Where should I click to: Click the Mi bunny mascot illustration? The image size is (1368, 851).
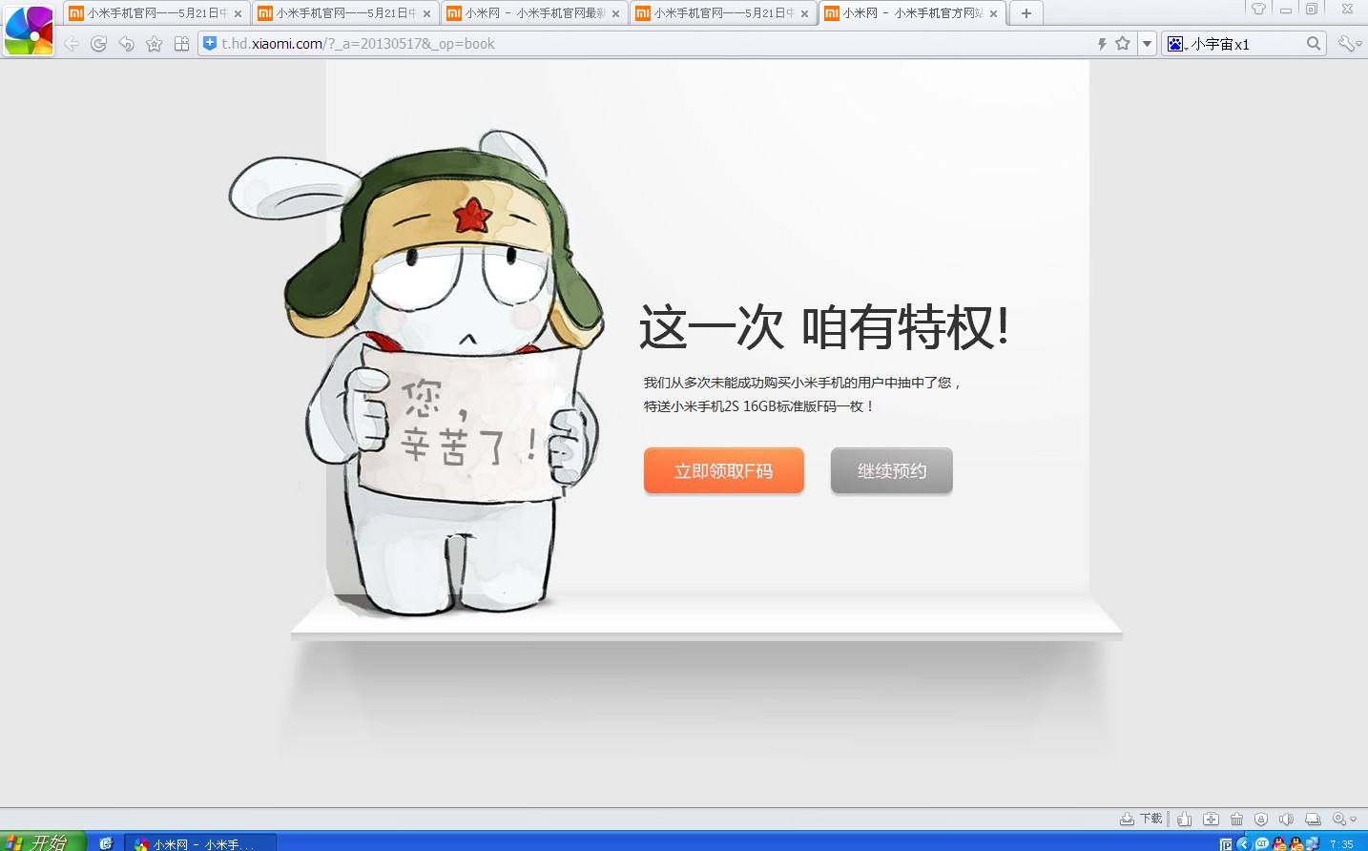pyautogui.click(x=418, y=372)
